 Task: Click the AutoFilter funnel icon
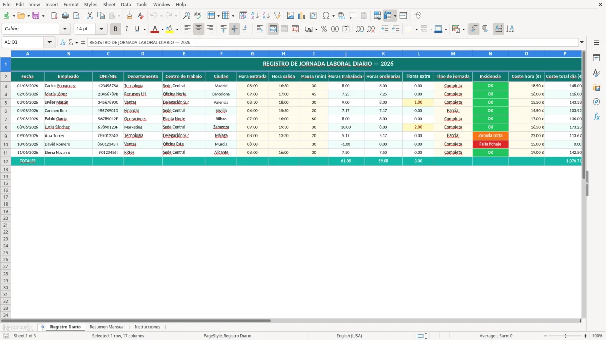click(277, 16)
